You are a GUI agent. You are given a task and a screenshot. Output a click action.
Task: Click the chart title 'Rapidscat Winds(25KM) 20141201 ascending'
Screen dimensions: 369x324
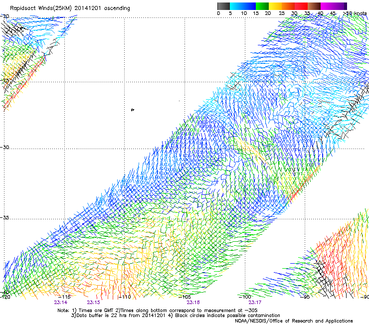pyautogui.click(x=70, y=8)
